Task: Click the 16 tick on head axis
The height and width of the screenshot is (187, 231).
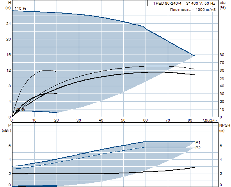Action: [9, 55]
